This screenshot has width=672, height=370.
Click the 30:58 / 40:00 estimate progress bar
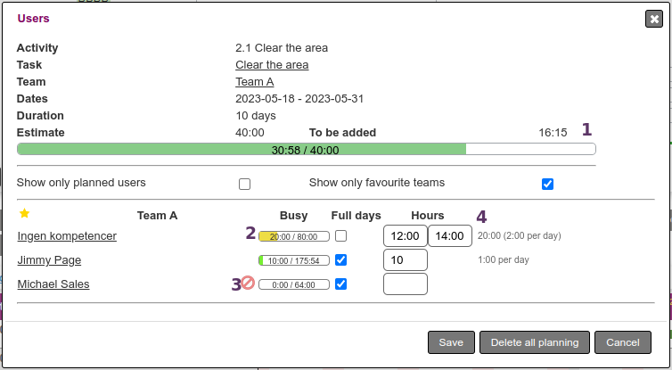pos(306,150)
